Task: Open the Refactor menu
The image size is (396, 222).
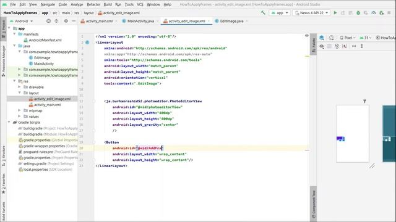Action: [93, 4]
